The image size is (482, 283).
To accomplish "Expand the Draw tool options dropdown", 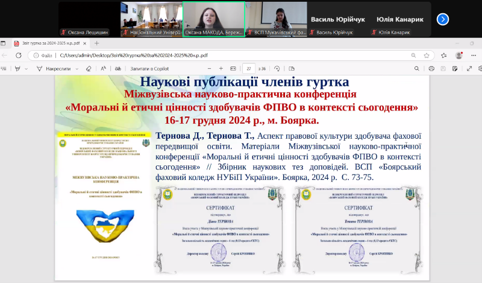I will point(78,68).
